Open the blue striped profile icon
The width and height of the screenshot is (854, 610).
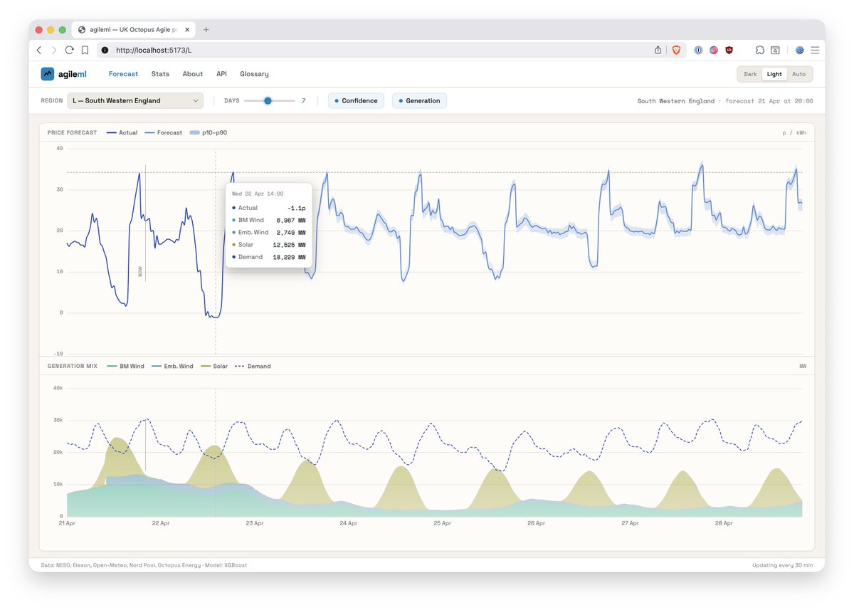point(799,51)
